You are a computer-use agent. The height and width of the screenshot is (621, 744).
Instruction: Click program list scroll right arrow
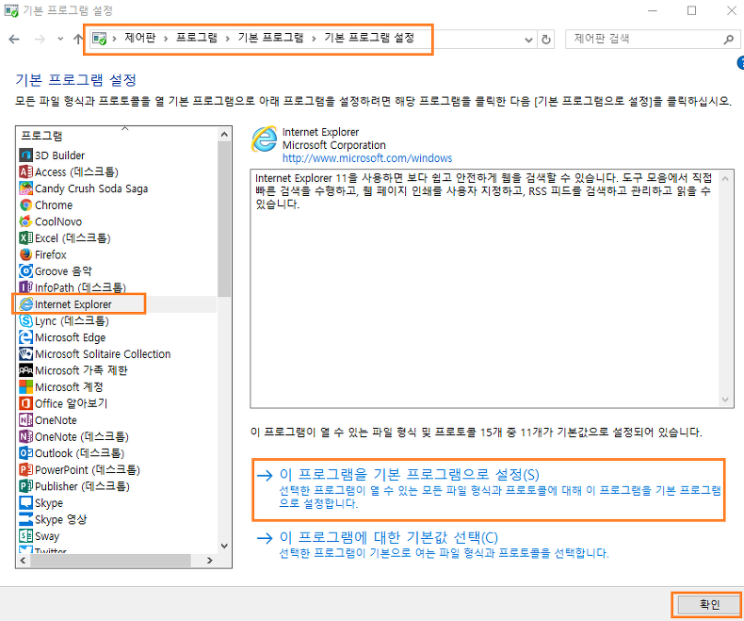coord(210,561)
